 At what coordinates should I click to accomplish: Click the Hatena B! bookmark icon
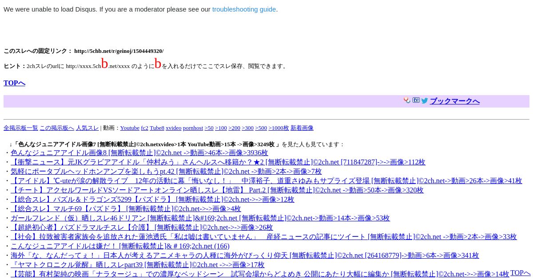[416, 100]
